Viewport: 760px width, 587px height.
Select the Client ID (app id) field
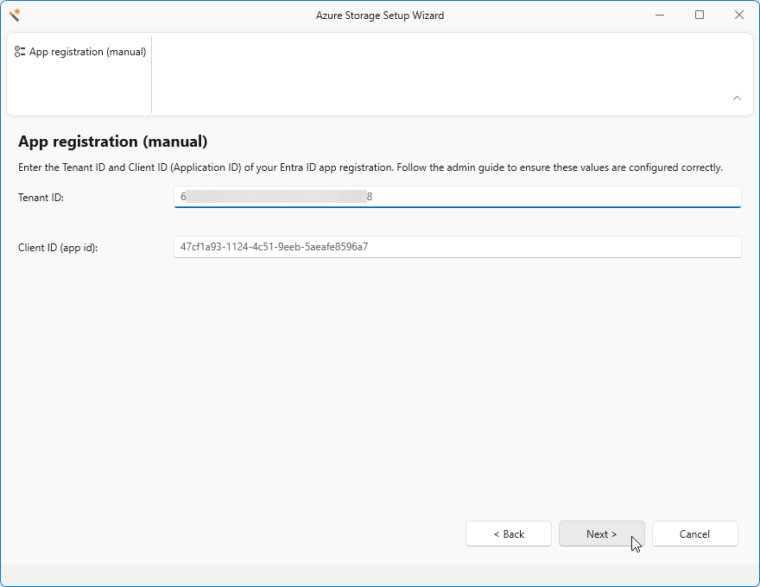tap(457, 247)
